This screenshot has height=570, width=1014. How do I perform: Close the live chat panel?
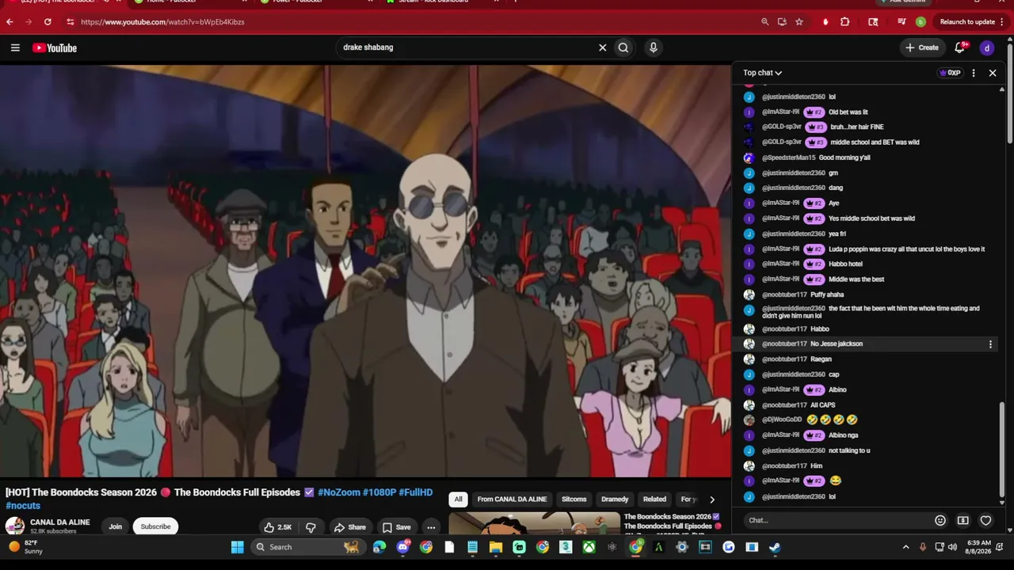(993, 73)
